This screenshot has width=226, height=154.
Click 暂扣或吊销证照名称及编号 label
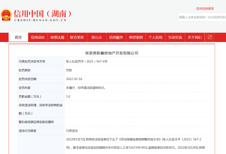[x=36, y=122]
